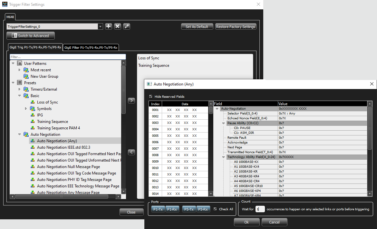Viewport: 377px width, 229px height.
Task: Click the Auto Negotiation Null Message Page icon
Action: click(33, 166)
